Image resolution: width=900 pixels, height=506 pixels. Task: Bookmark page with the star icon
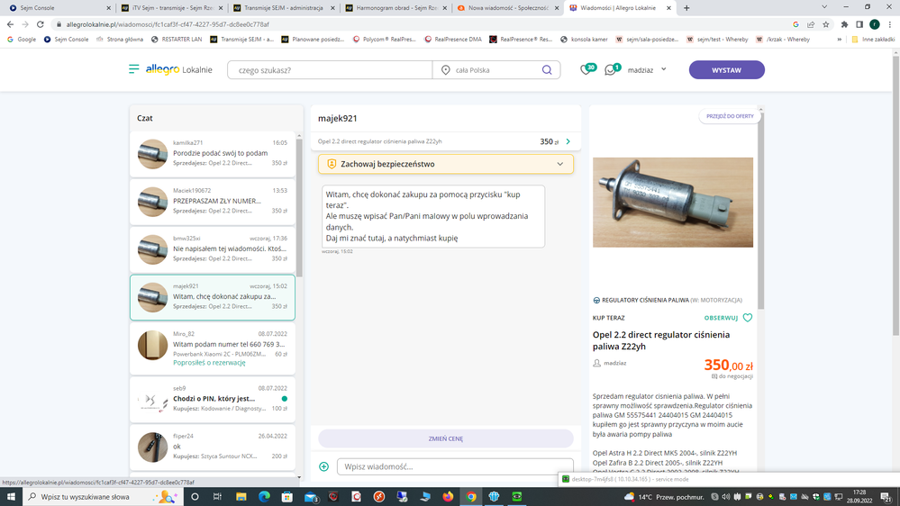click(826, 24)
